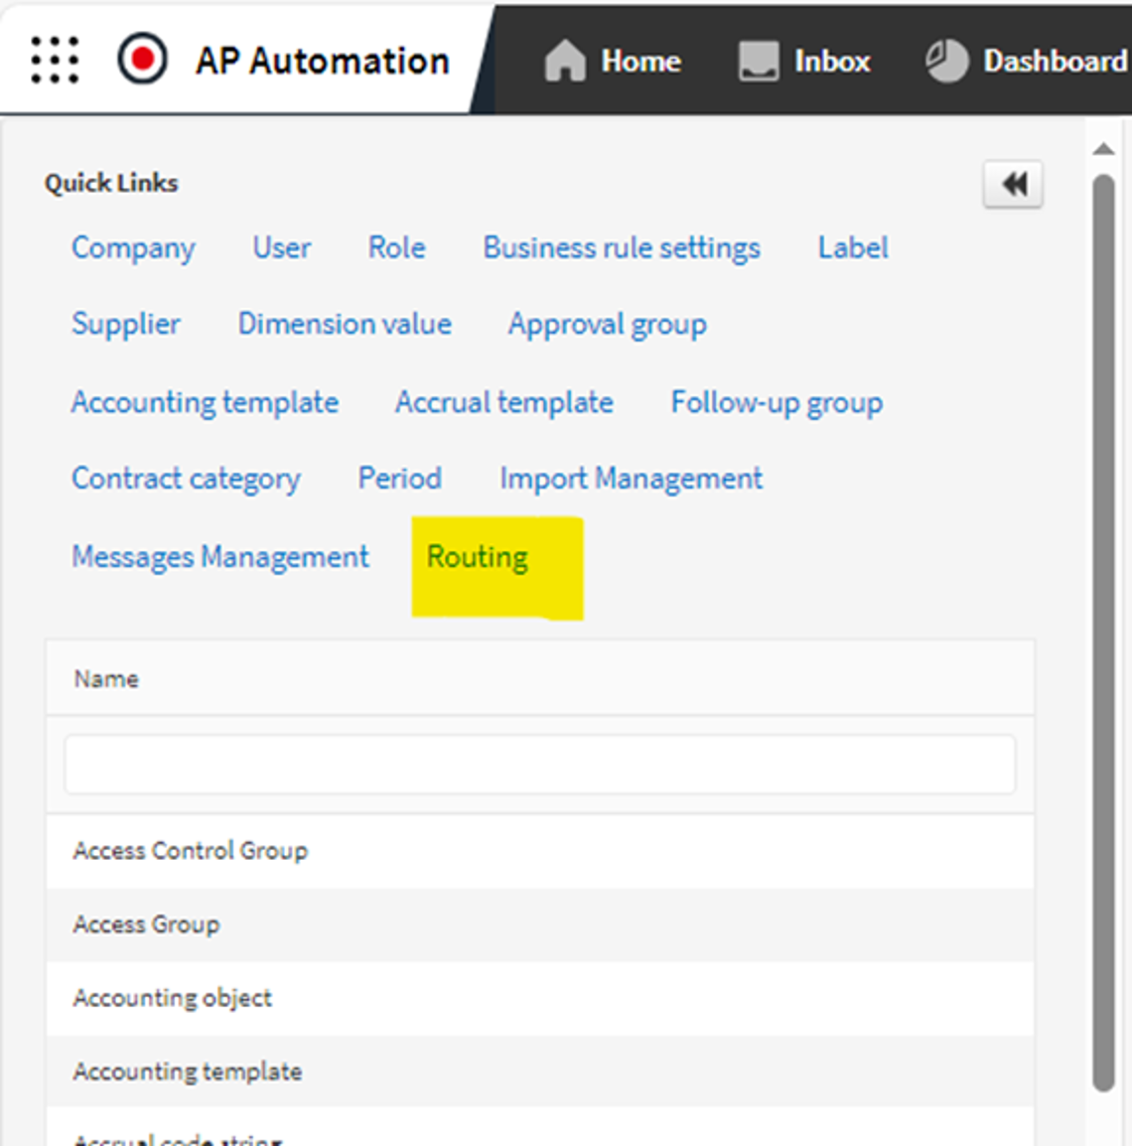Image resolution: width=1132 pixels, height=1146 pixels.
Task: Open the app launcher grid icon
Action: click(x=55, y=61)
